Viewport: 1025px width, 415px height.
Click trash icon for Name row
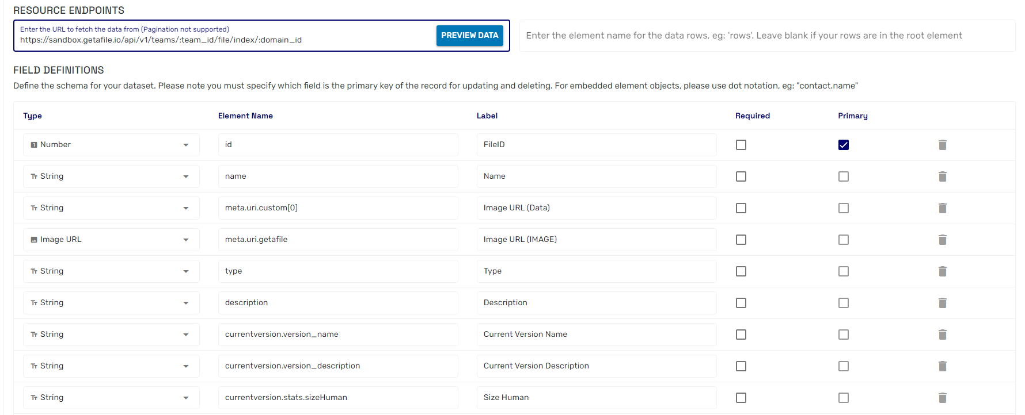(942, 176)
